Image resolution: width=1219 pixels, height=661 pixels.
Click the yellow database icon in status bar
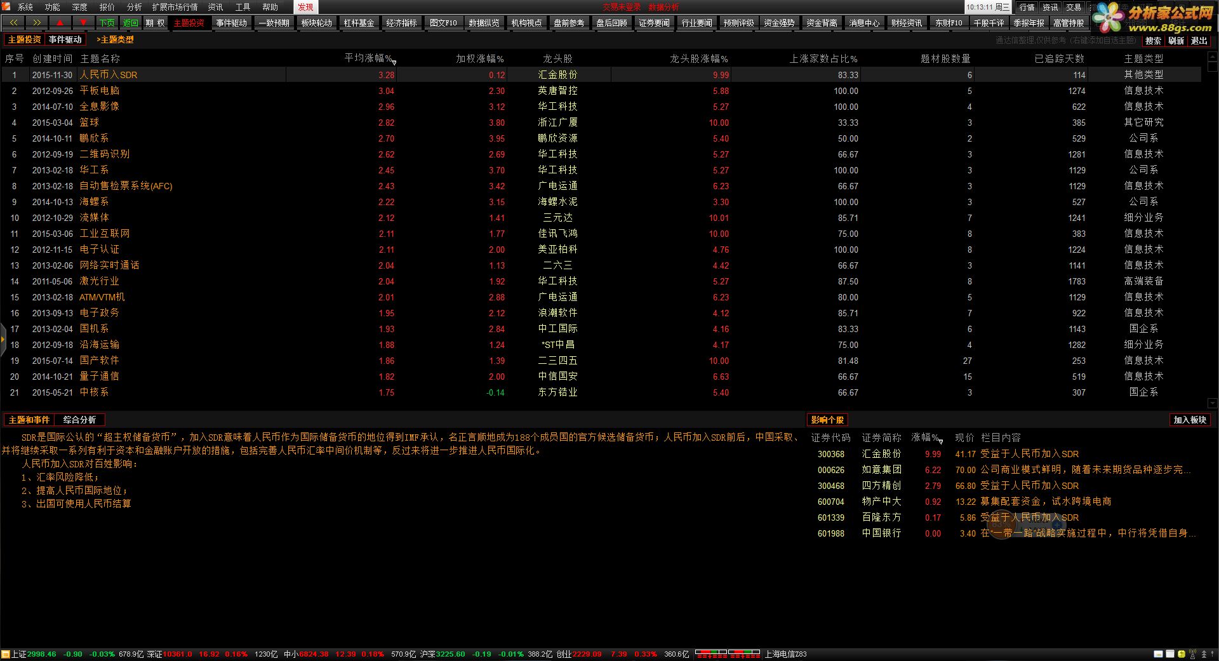(1181, 654)
